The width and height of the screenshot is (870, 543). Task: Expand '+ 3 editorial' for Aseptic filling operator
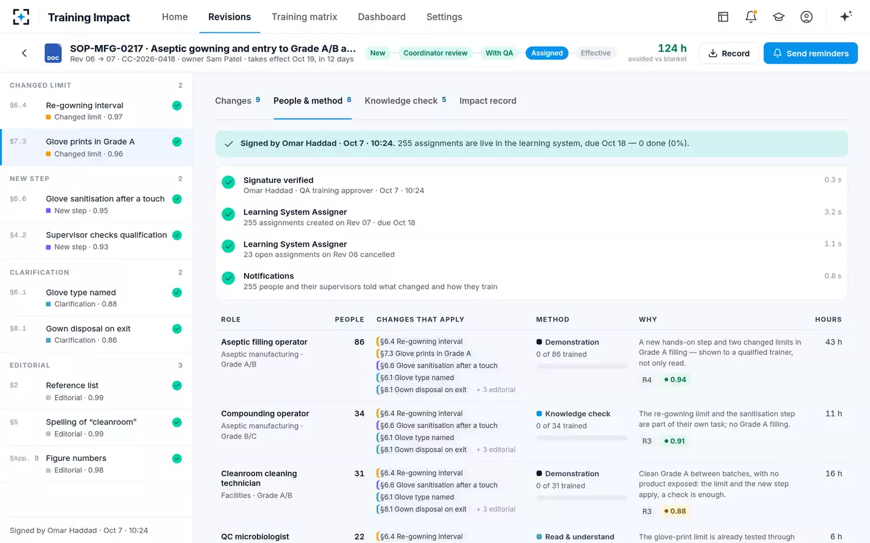[496, 390]
